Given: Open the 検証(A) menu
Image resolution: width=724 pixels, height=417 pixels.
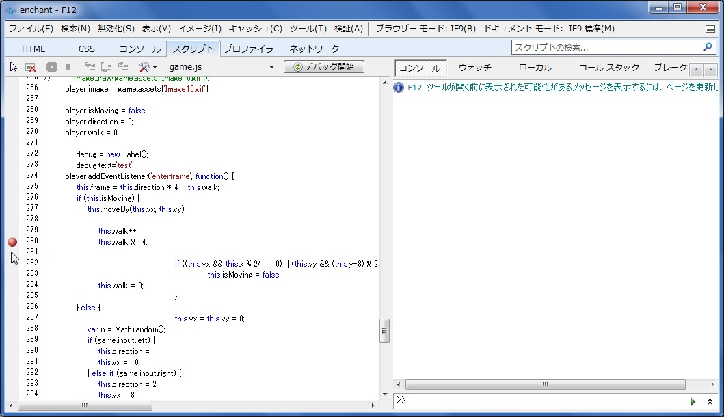Looking at the screenshot, I should coord(348,29).
